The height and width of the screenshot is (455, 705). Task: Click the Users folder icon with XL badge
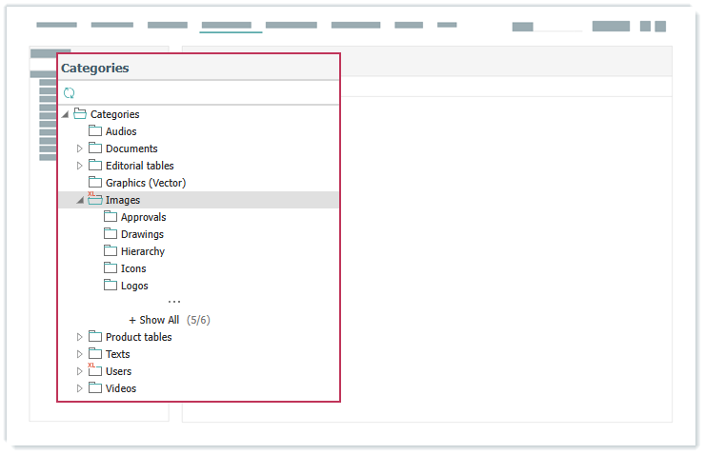[x=95, y=371]
